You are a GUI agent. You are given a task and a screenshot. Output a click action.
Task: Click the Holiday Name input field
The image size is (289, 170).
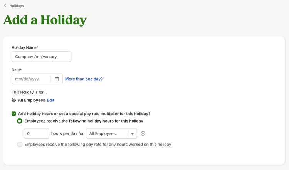42,57
